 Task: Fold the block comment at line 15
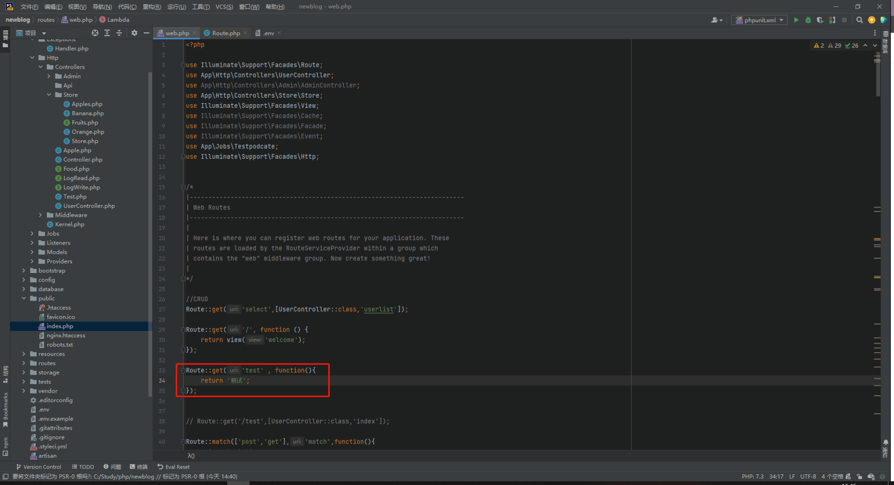(x=183, y=188)
